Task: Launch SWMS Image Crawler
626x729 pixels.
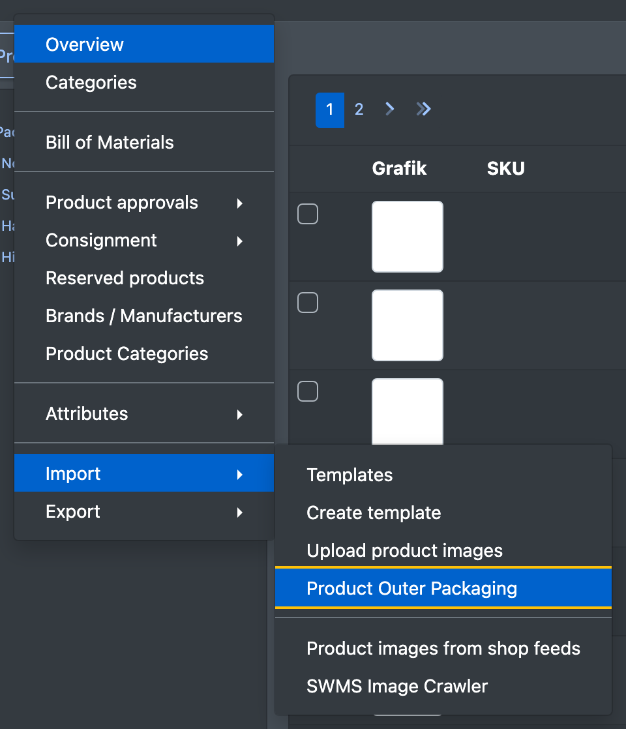Action: coord(443,686)
